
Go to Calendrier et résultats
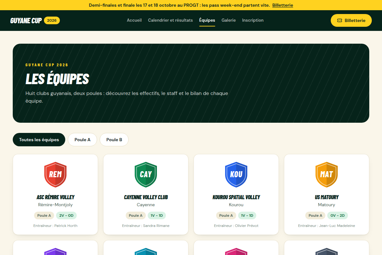[x=170, y=20]
